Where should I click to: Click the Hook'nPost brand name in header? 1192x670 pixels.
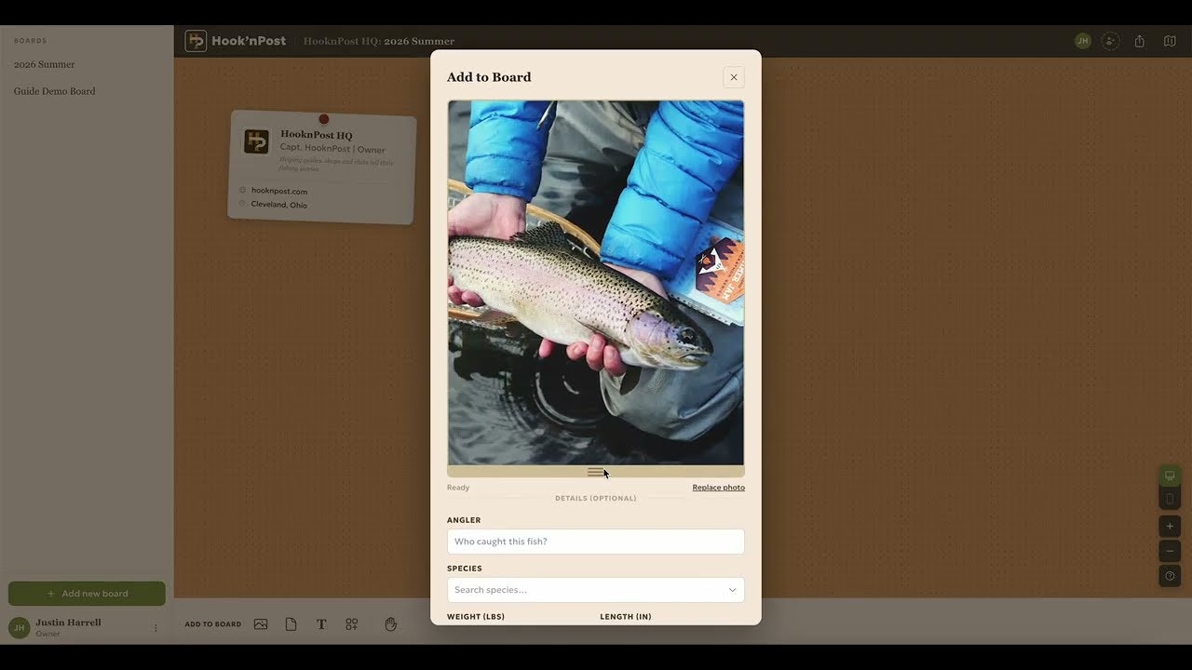249,41
